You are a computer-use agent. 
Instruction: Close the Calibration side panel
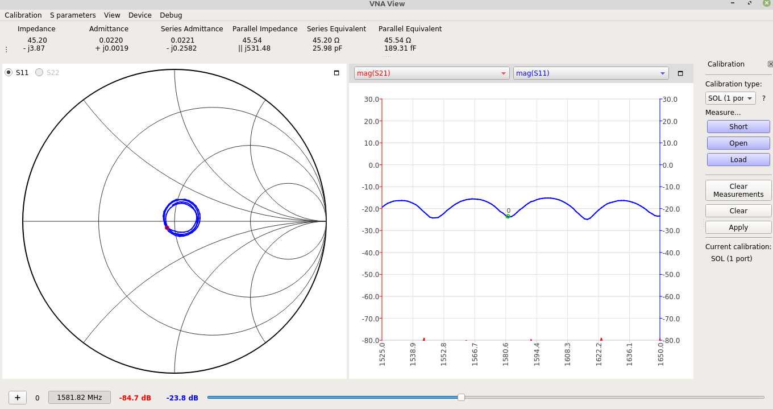pos(770,64)
